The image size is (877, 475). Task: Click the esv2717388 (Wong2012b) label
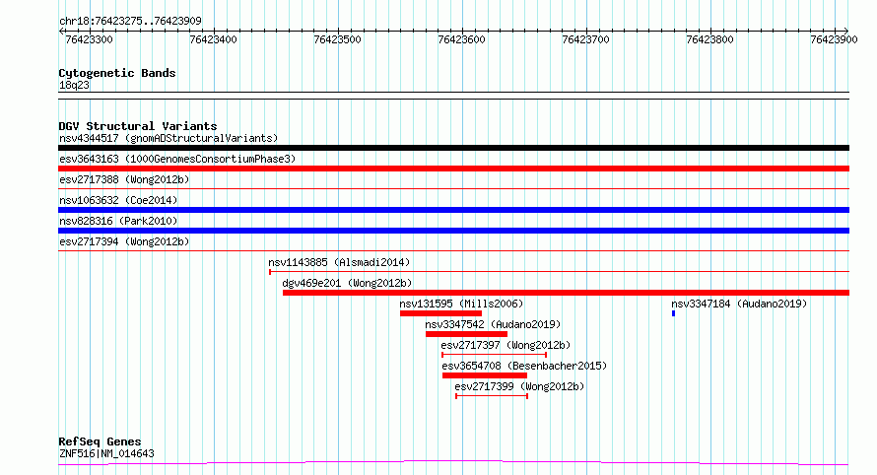click(124, 179)
